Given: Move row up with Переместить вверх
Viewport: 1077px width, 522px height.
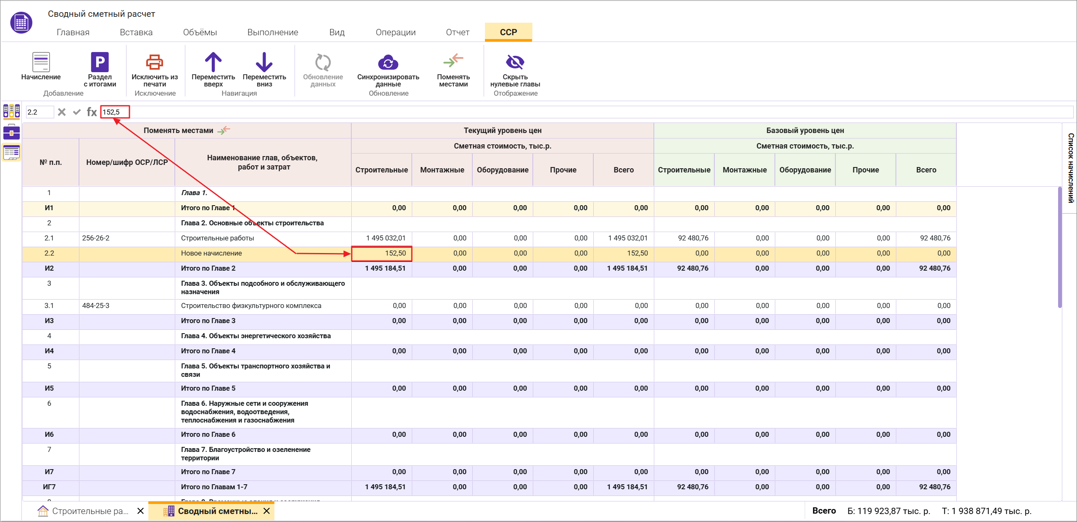Looking at the screenshot, I should coord(213,63).
